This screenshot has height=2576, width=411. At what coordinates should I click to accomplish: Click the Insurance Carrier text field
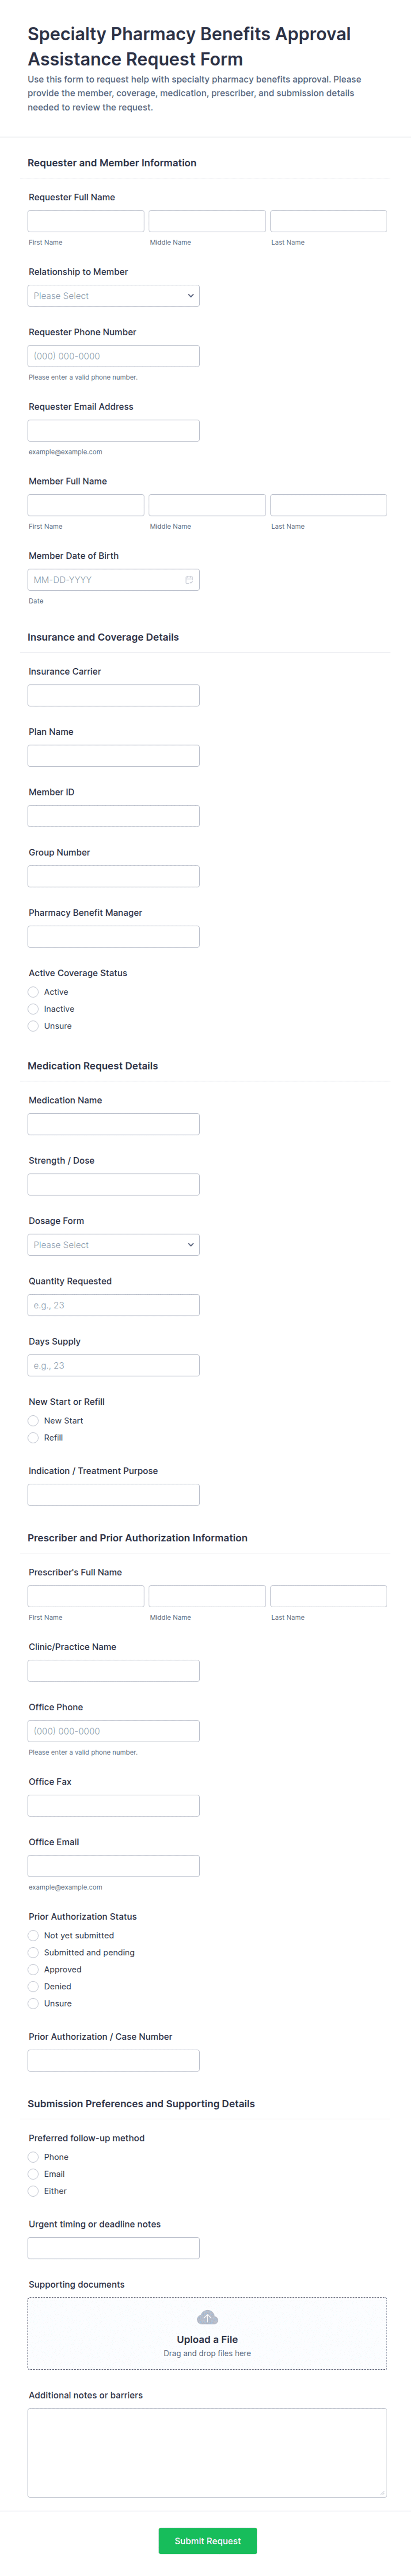tap(113, 695)
